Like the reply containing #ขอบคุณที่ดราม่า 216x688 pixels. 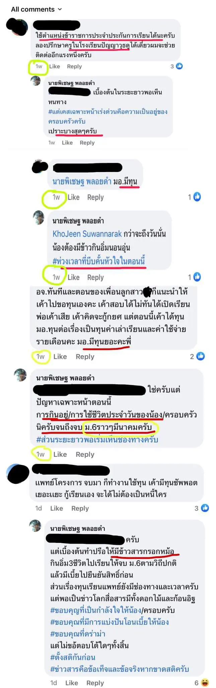72,683
